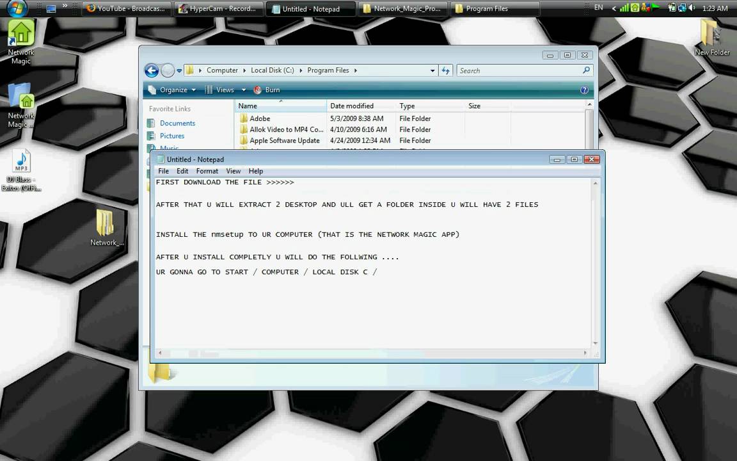Screen dimensions: 737x461
Task: Select Network_ folder on desktop
Action: pyautogui.click(x=106, y=228)
